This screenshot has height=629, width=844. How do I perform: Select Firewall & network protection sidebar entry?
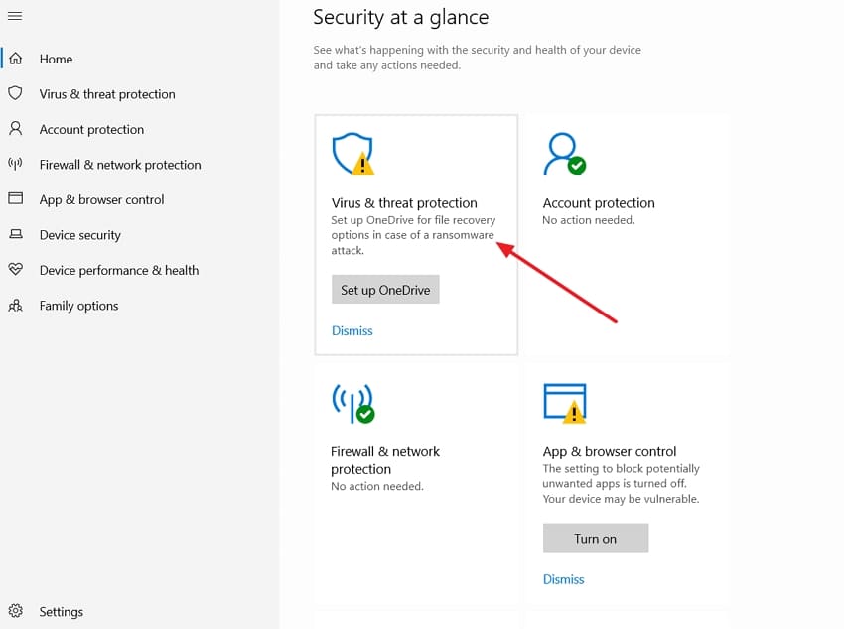[119, 164]
